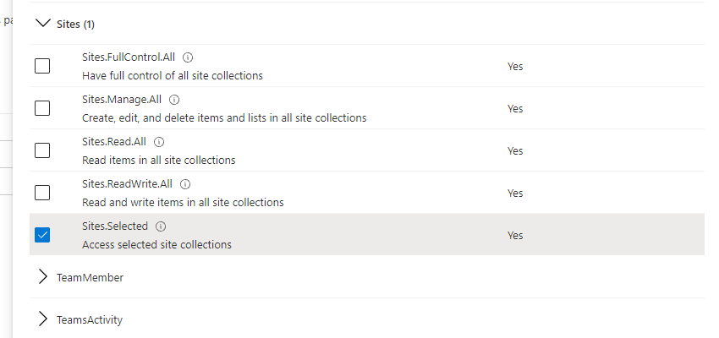
Task: Show info tooltip for Sites.ReadWrite.All
Action: 184,184
